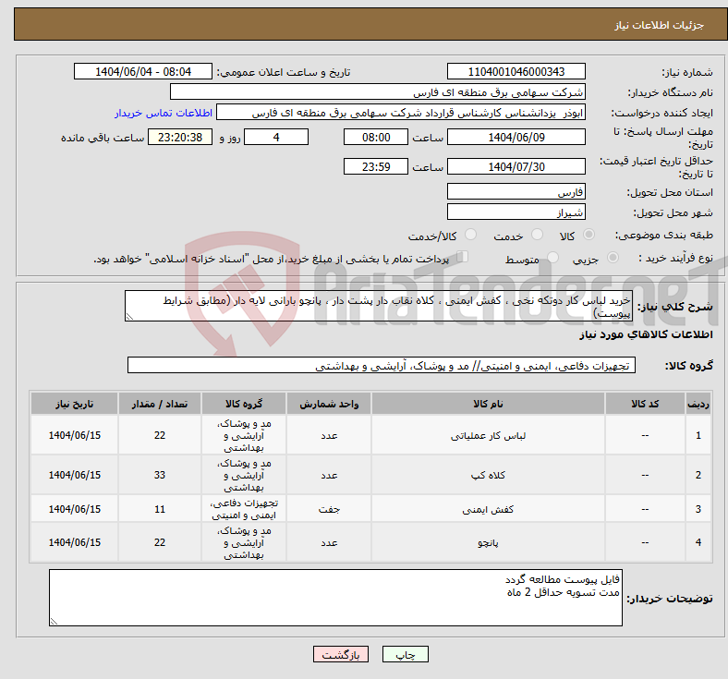The width and height of the screenshot is (728, 679).
Task: Click the چاپ print button
Action: (x=406, y=654)
